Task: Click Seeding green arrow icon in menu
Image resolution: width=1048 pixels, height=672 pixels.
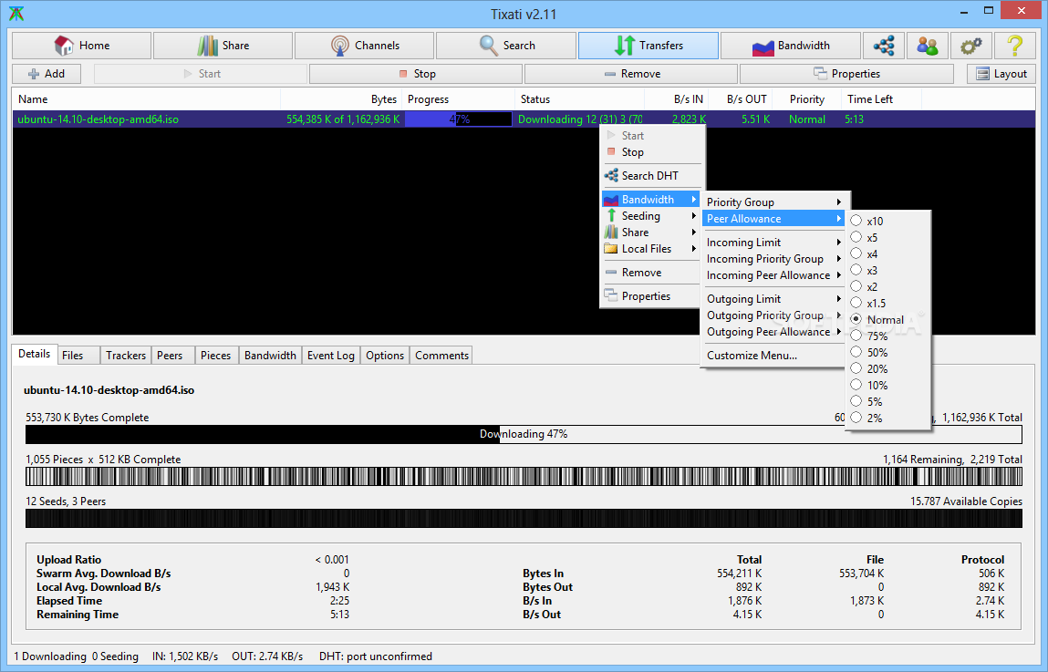Action: [x=611, y=215]
